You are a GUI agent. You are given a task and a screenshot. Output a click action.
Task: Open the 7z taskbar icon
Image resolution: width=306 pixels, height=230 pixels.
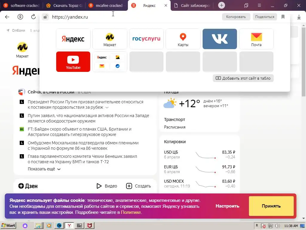coord(79,226)
